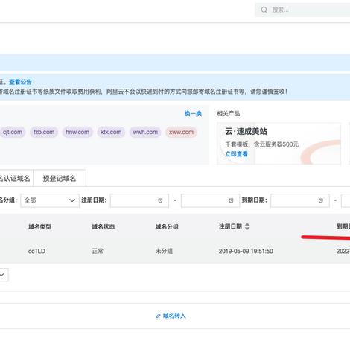Select the fzb.com domain suggestion
This screenshot has height=350, width=350.
pyautogui.click(x=44, y=132)
